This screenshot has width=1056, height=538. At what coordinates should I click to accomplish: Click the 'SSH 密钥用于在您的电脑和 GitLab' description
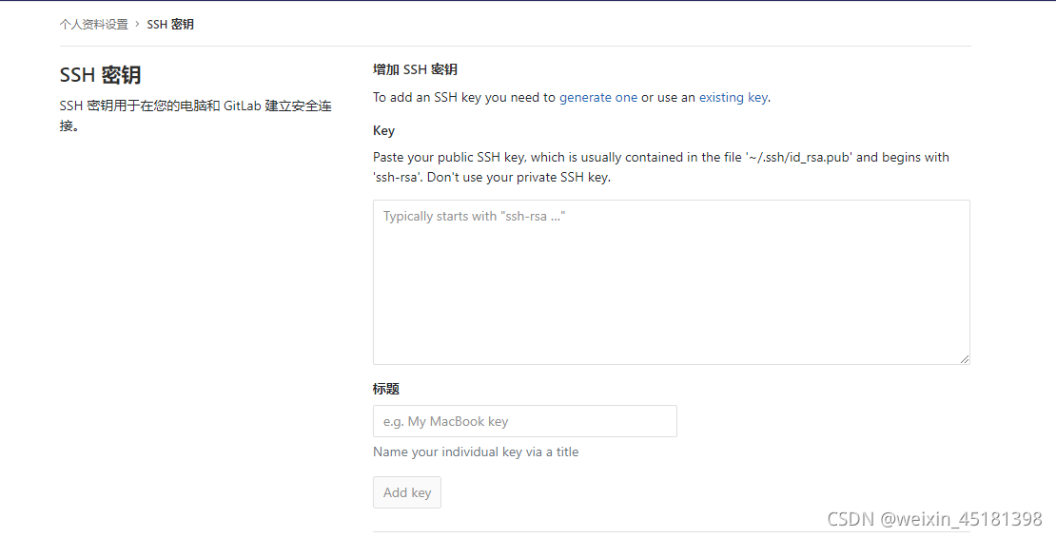[x=195, y=116]
